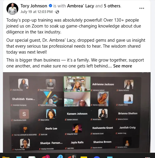Click the highlighted Ambrea Lacy speaker video tile
This screenshot has width=155, height=158.
pos(77,84)
